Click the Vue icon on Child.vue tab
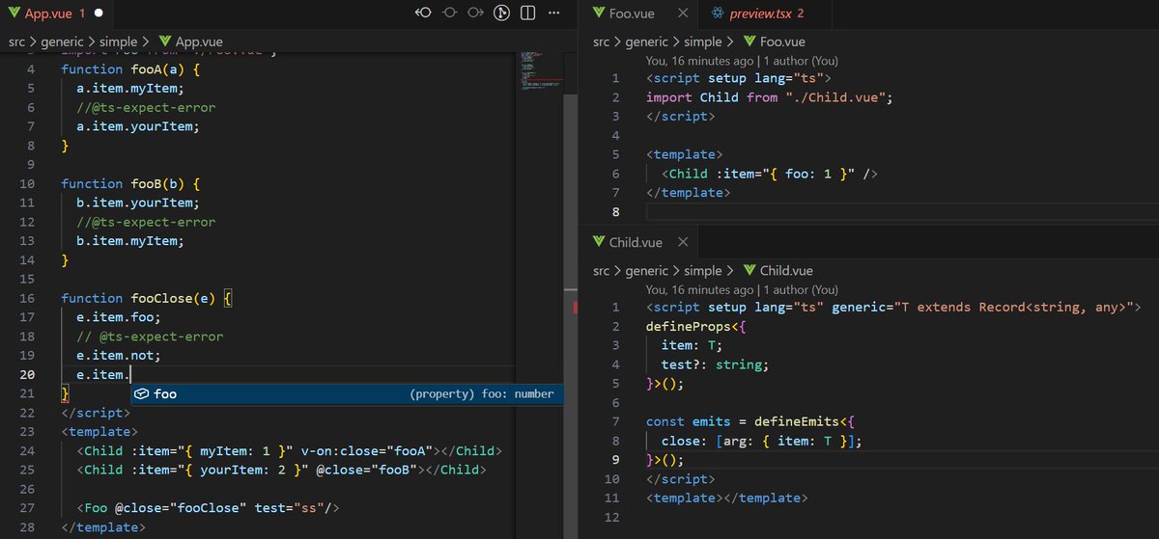Image resolution: width=1159 pixels, height=539 pixels. coord(597,242)
